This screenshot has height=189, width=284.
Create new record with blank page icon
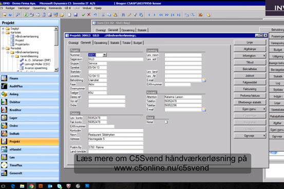click(69, 15)
